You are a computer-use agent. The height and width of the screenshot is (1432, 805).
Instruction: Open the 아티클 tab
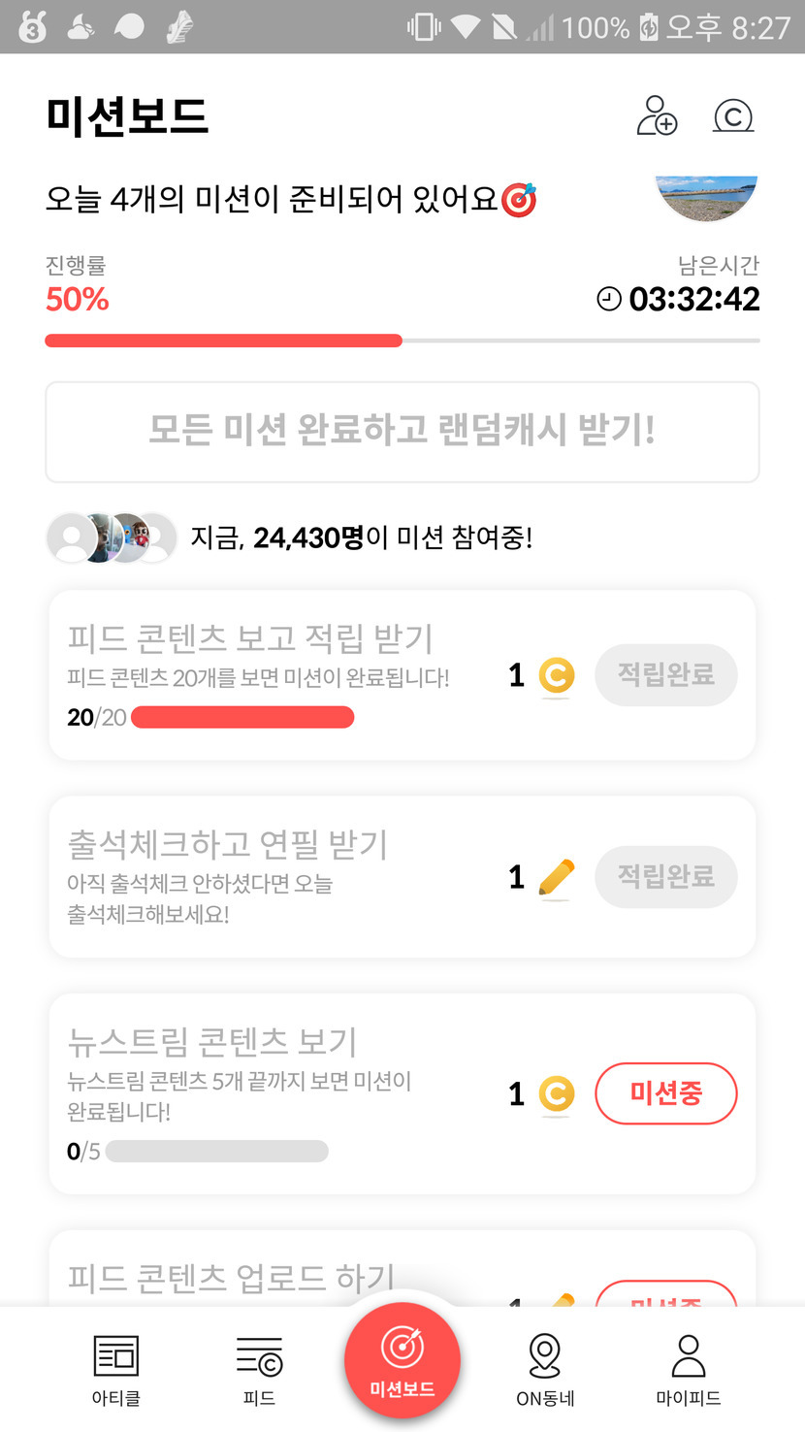click(x=115, y=1368)
